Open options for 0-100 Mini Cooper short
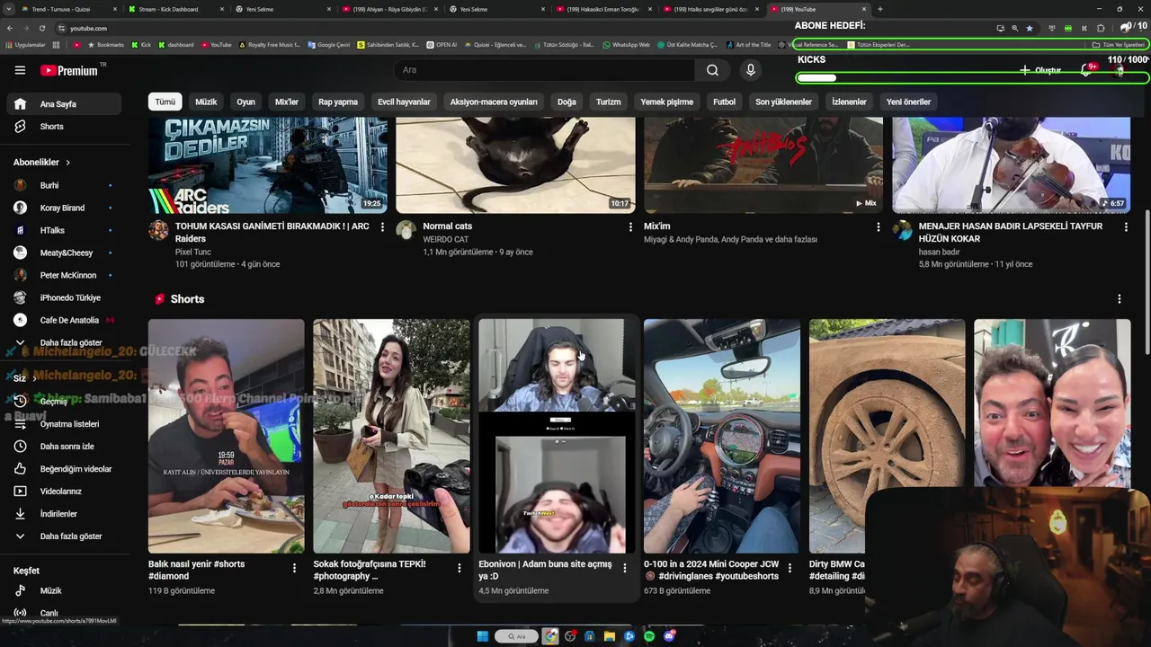 790,568
